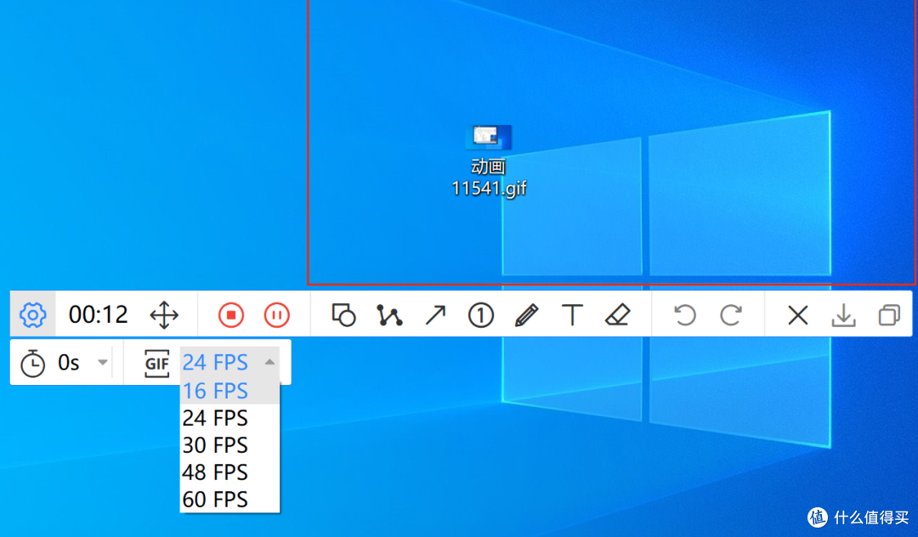
Task: Copy capture with the copy icon
Action: click(x=889, y=315)
